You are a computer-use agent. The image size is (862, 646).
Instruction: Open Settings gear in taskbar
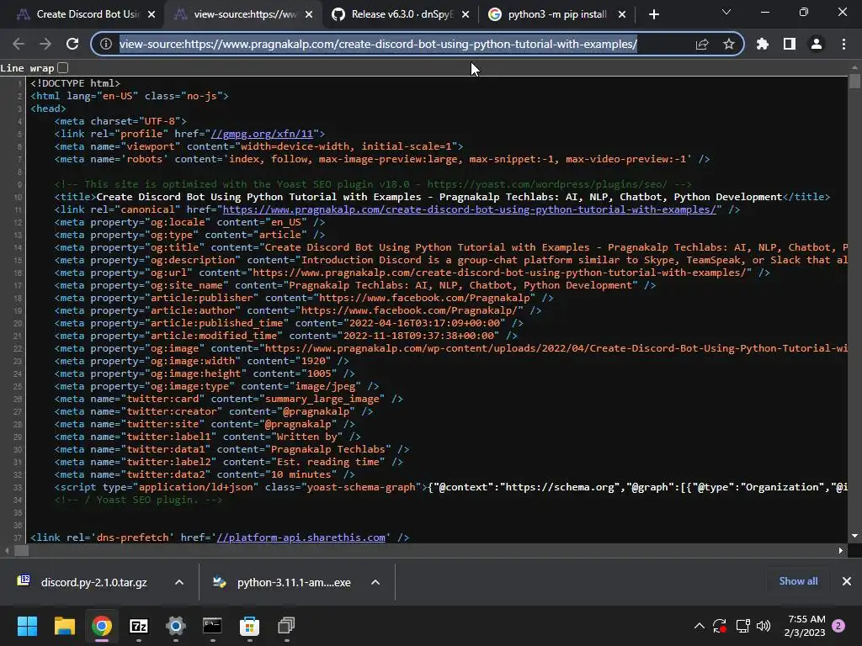click(175, 626)
